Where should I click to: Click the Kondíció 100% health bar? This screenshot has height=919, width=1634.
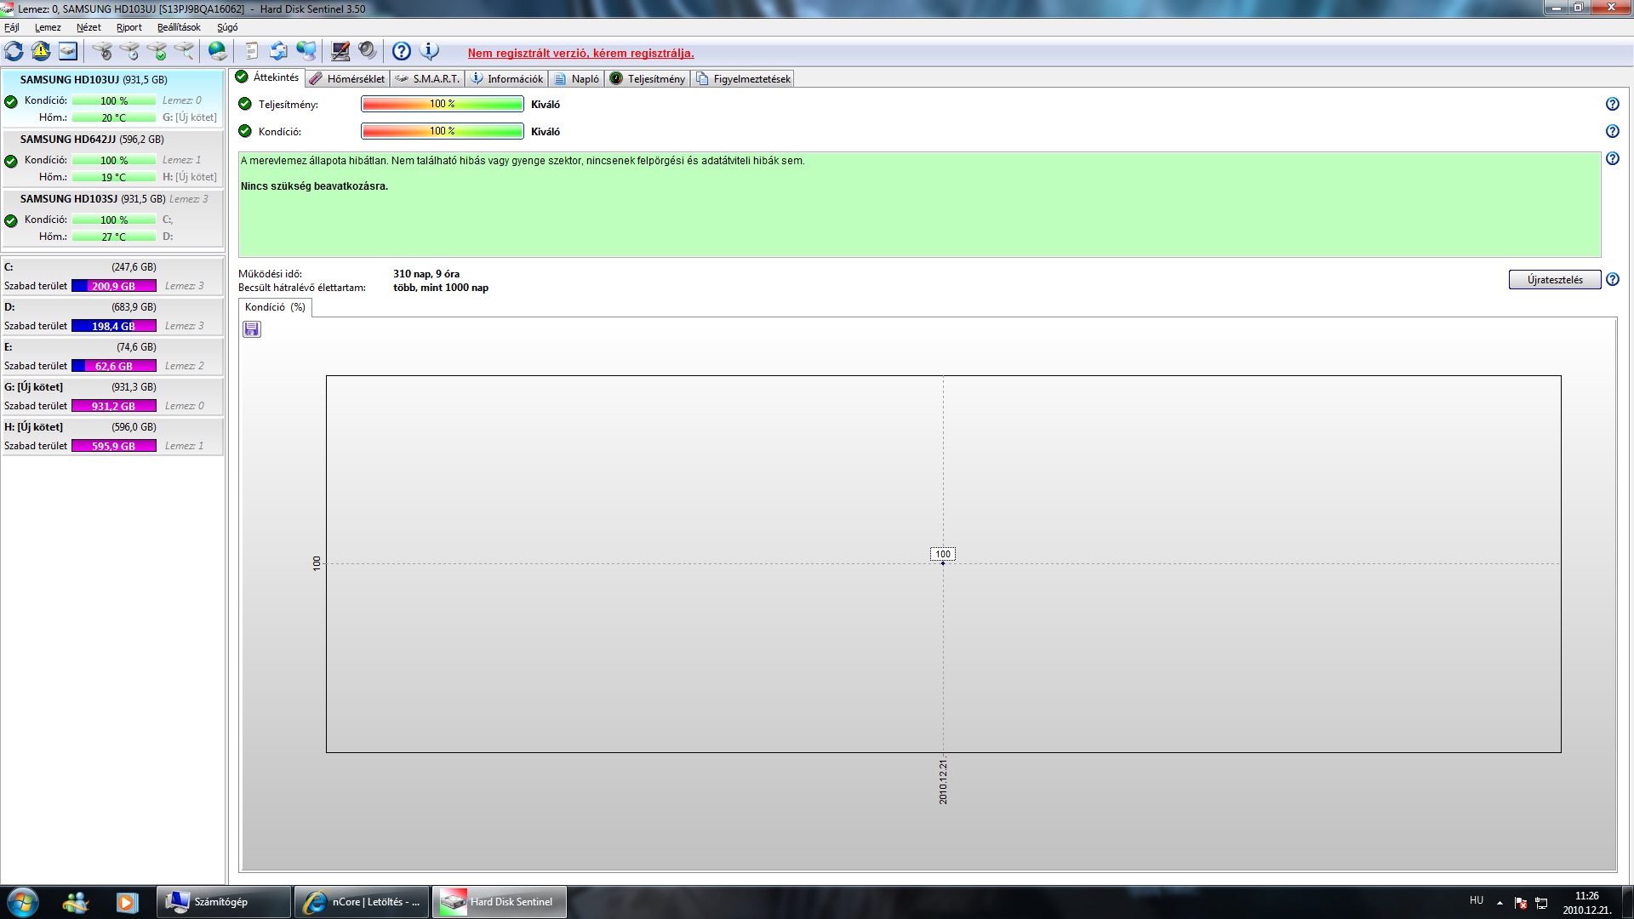(442, 131)
